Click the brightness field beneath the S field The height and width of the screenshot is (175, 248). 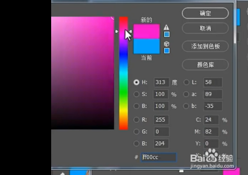tap(161, 106)
